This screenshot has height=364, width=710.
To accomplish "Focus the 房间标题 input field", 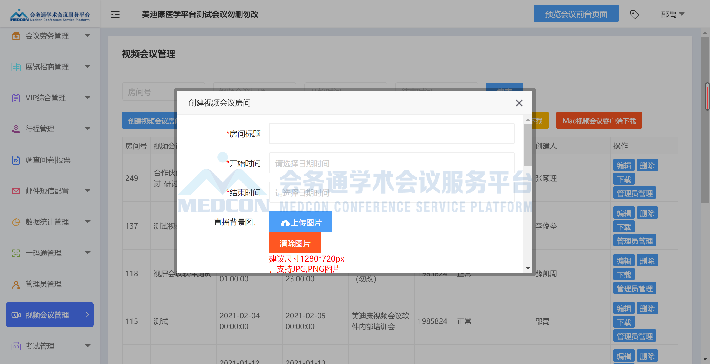I will pyautogui.click(x=392, y=134).
